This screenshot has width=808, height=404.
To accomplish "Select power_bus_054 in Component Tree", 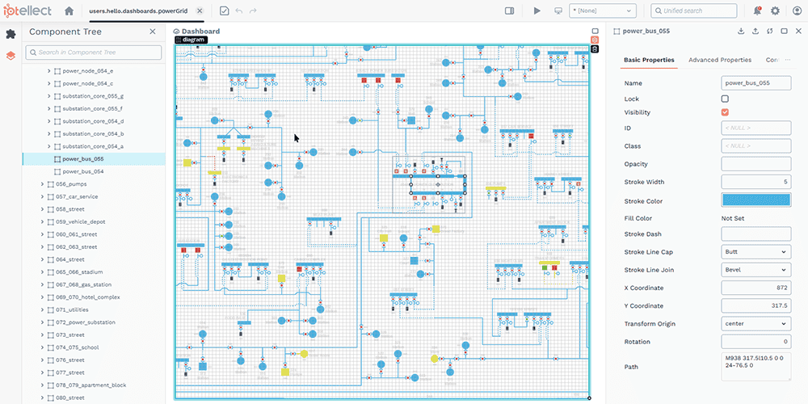I will coord(82,171).
